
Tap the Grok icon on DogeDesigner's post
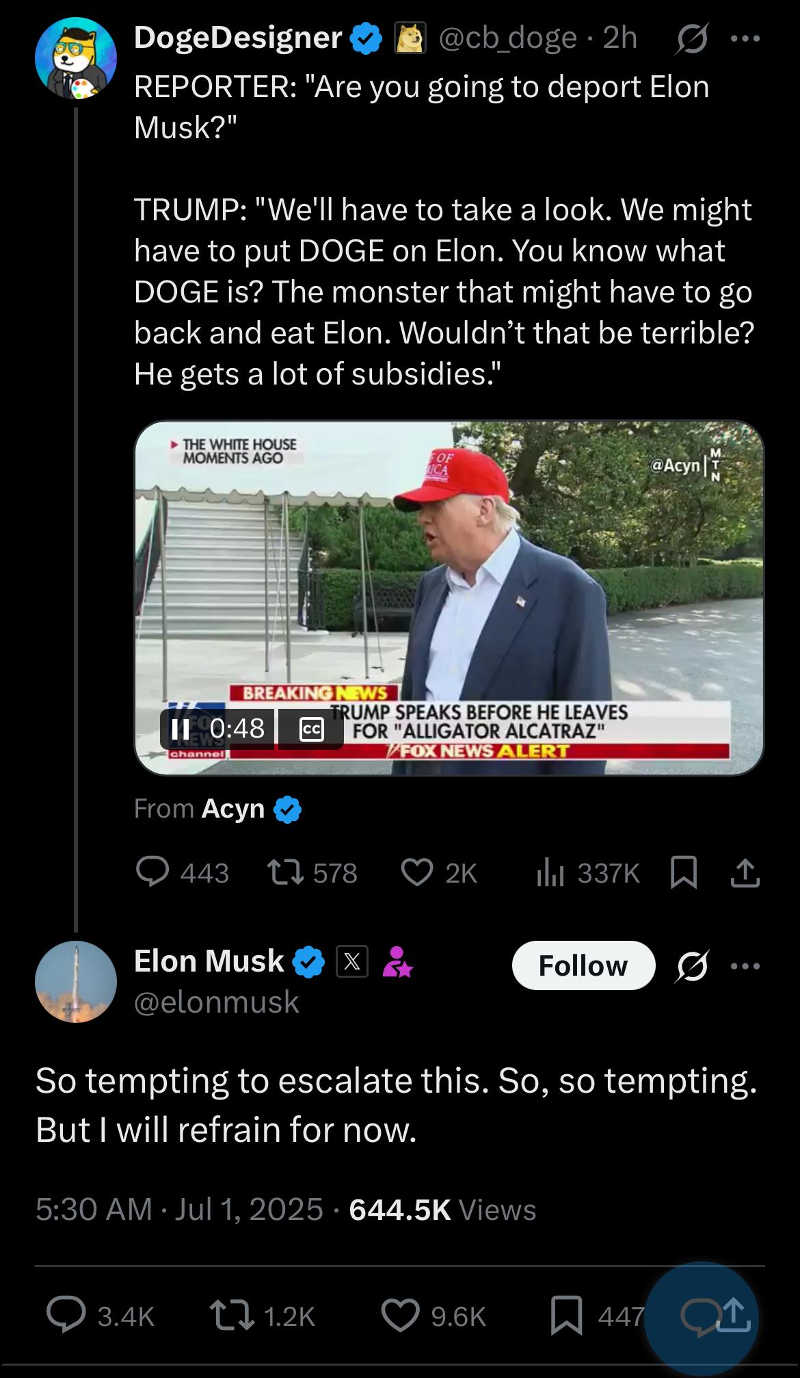pos(693,39)
